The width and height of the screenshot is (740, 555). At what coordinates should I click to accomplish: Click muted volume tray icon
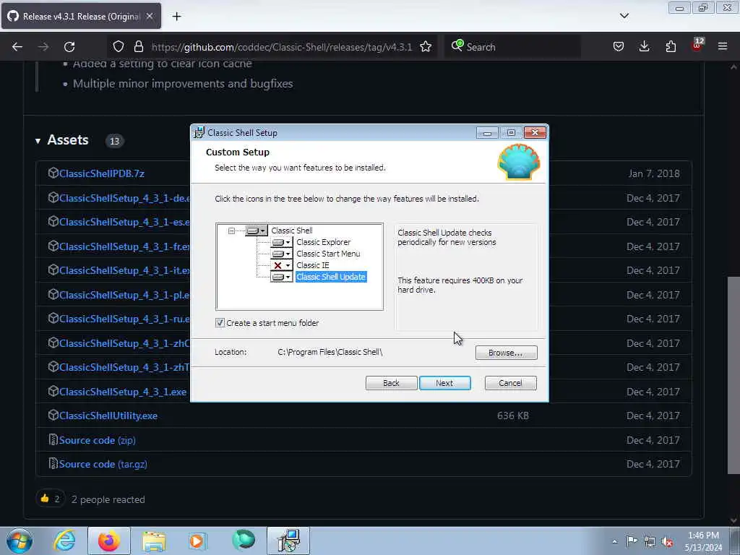coord(667,541)
